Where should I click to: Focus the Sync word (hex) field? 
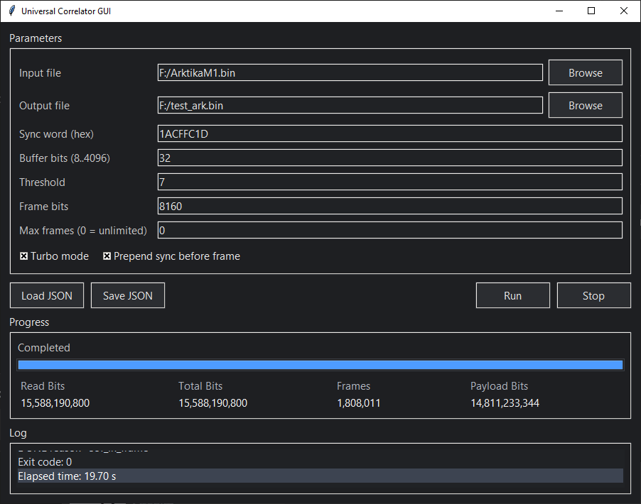pos(390,133)
